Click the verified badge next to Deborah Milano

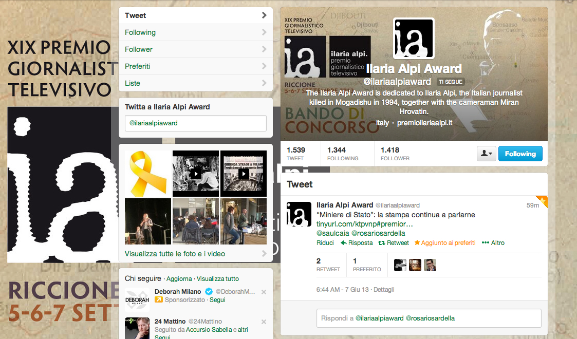(x=209, y=292)
